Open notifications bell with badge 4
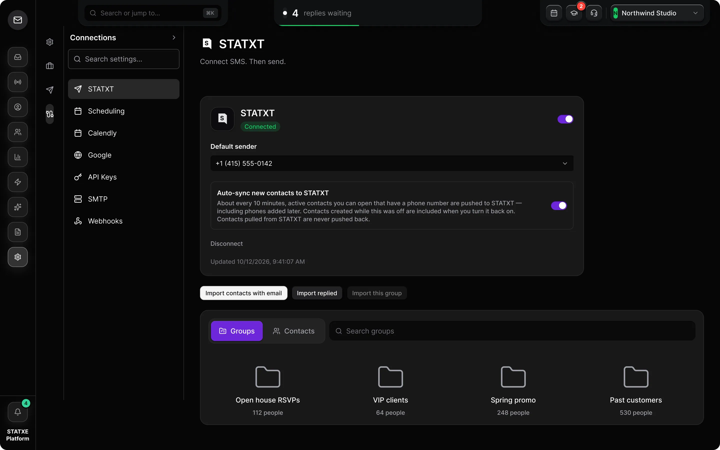 tap(17, 412)
